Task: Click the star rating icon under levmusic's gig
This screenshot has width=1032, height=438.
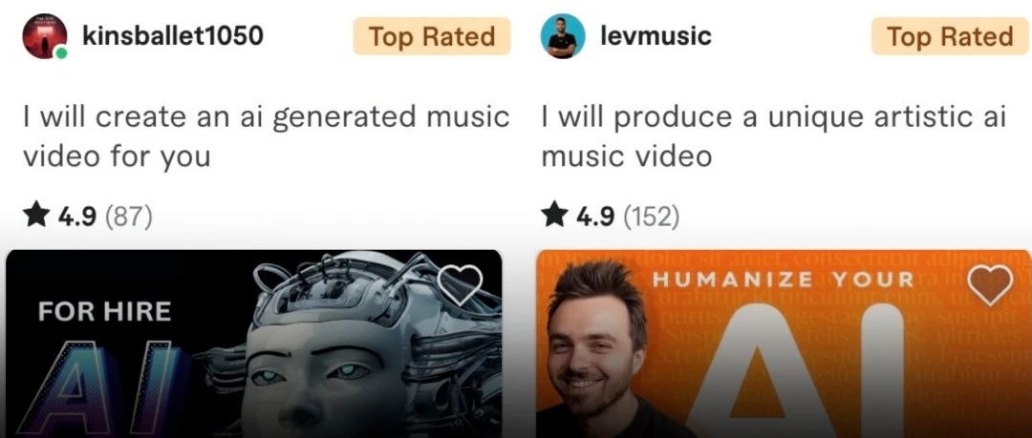Action: (553, 215)
